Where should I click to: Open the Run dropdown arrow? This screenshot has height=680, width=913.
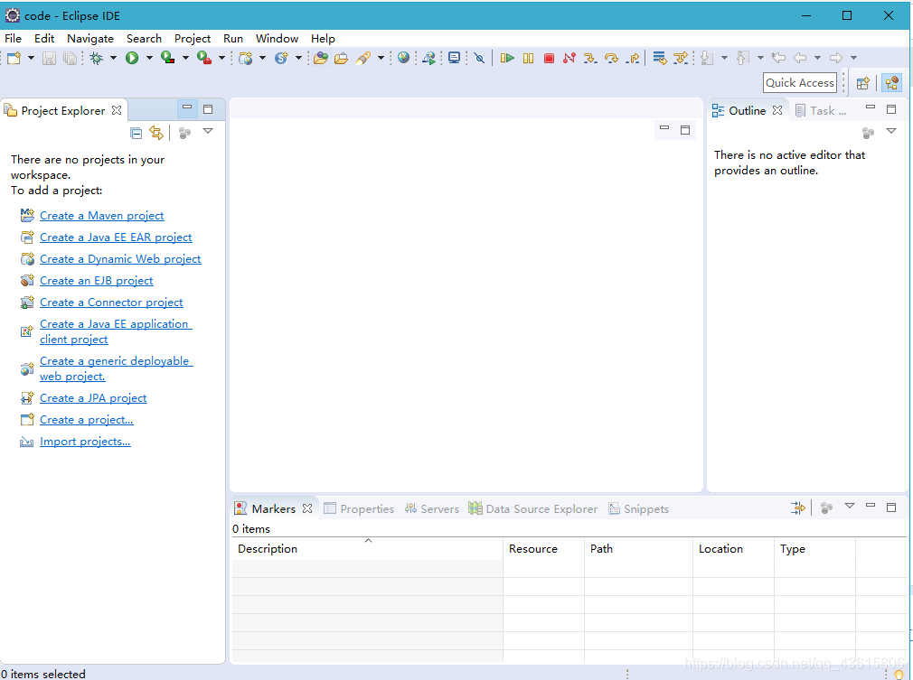tap(149, 58)
